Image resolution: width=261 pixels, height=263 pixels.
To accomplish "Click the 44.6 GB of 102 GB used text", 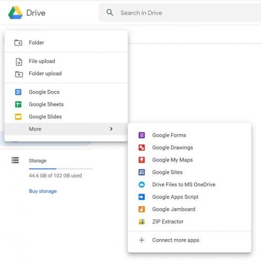I will 55,176.
